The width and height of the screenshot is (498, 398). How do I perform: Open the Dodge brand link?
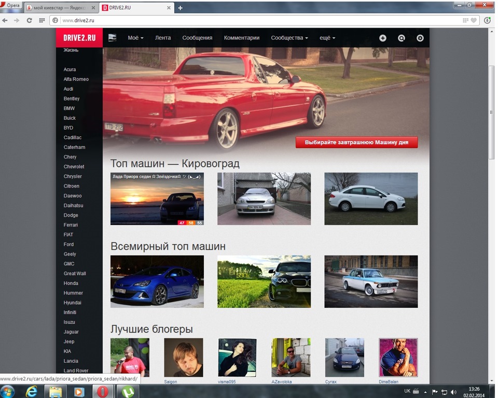pos(71,215)
